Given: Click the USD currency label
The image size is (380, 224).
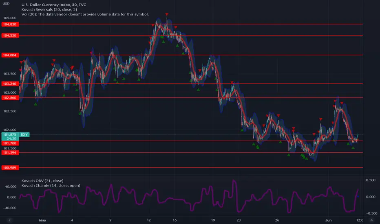Looking at the screenshot, I should (6, 4).
